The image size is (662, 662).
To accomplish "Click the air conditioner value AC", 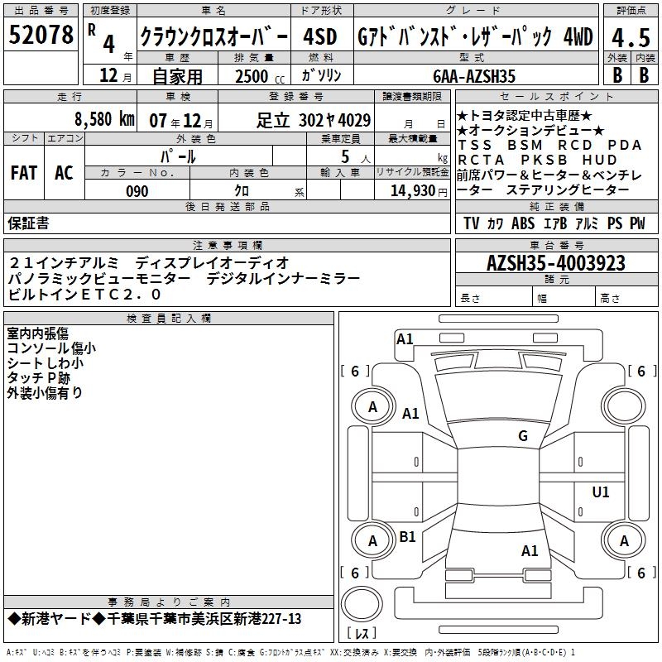I will (64, 173).
